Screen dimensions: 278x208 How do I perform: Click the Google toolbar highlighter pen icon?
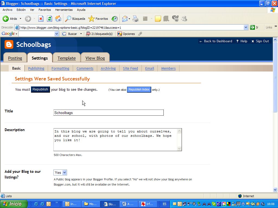pos(140,34)
